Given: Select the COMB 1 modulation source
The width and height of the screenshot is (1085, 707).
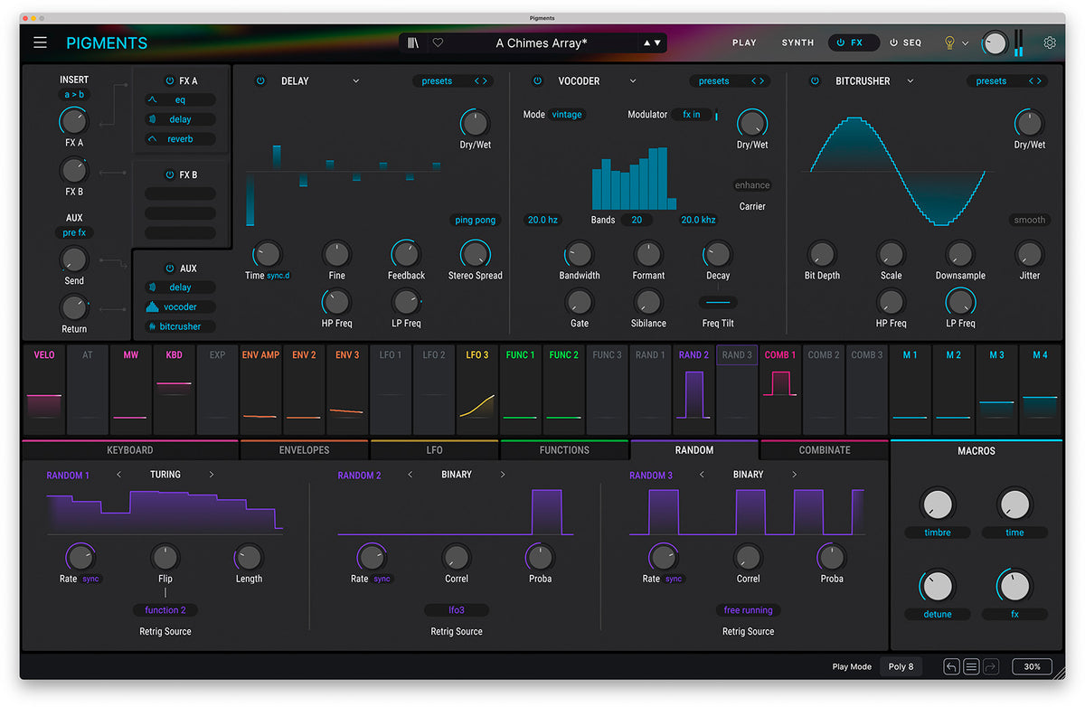Looking at the screenshot, I should [x=780, y=390].
